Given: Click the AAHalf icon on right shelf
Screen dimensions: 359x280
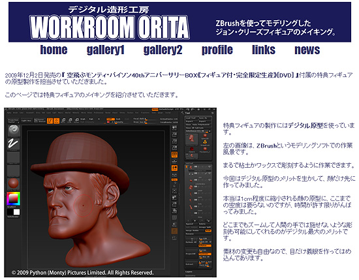Looking at the screenshot, I should [174, 148].
